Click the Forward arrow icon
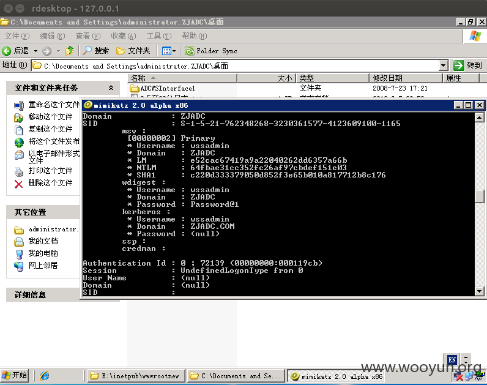The height and width of the screenshot is (385, 487). pyautogui.click(x=46, y=51)
